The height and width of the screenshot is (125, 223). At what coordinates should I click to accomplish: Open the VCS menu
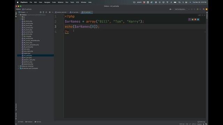click(77, 2)
